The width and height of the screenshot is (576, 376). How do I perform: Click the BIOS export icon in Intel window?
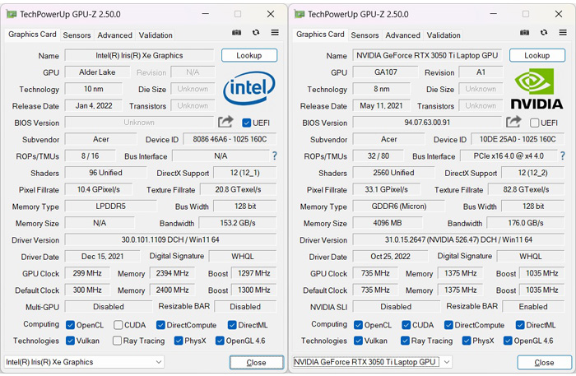(225, 122)
